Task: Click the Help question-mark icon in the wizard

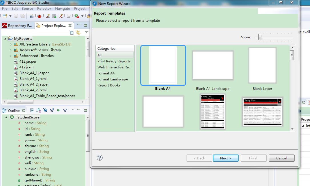Action: [99, 158]
